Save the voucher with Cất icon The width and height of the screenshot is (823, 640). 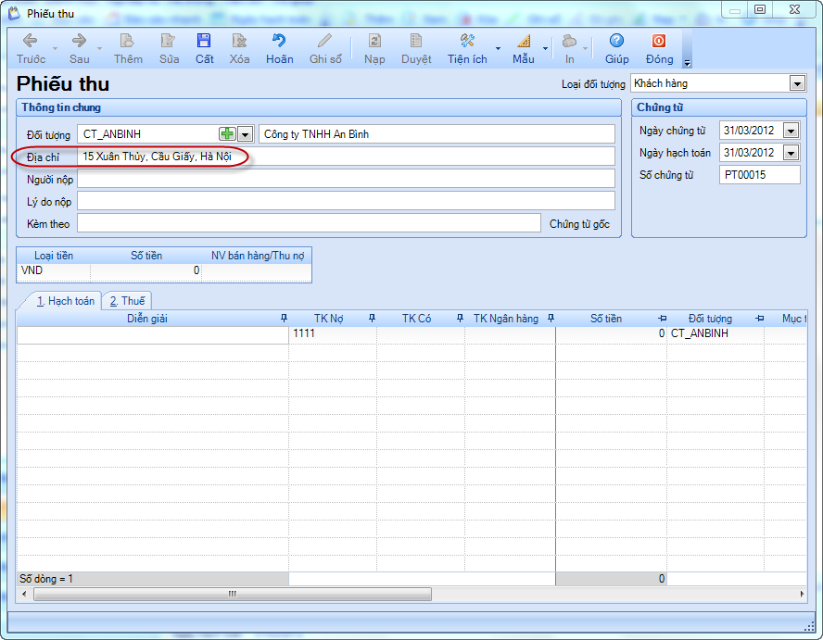coord(204,42)
